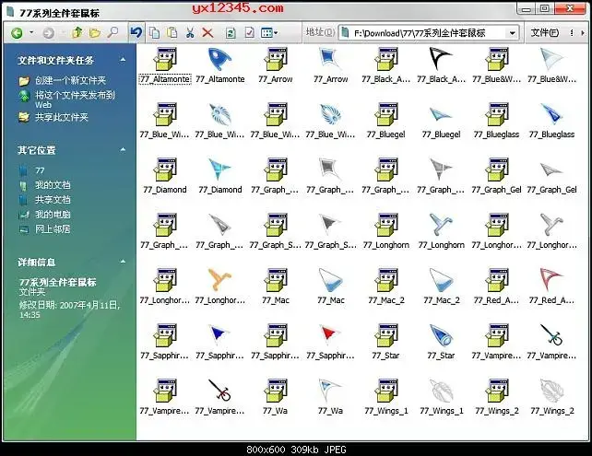This screenshot has height=456, width=592.
Task: Select the 77_Wa cursor file
Action: (331, 396)
